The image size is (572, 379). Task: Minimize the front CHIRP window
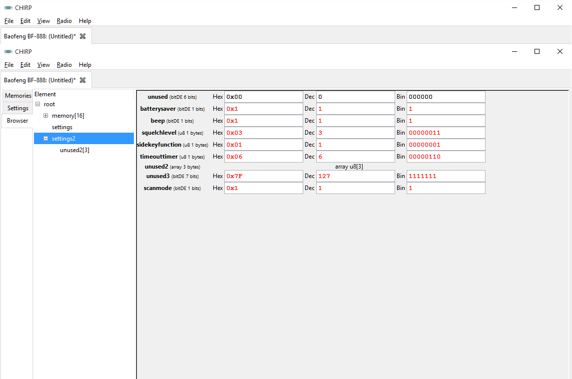click(x=515, y=52)
